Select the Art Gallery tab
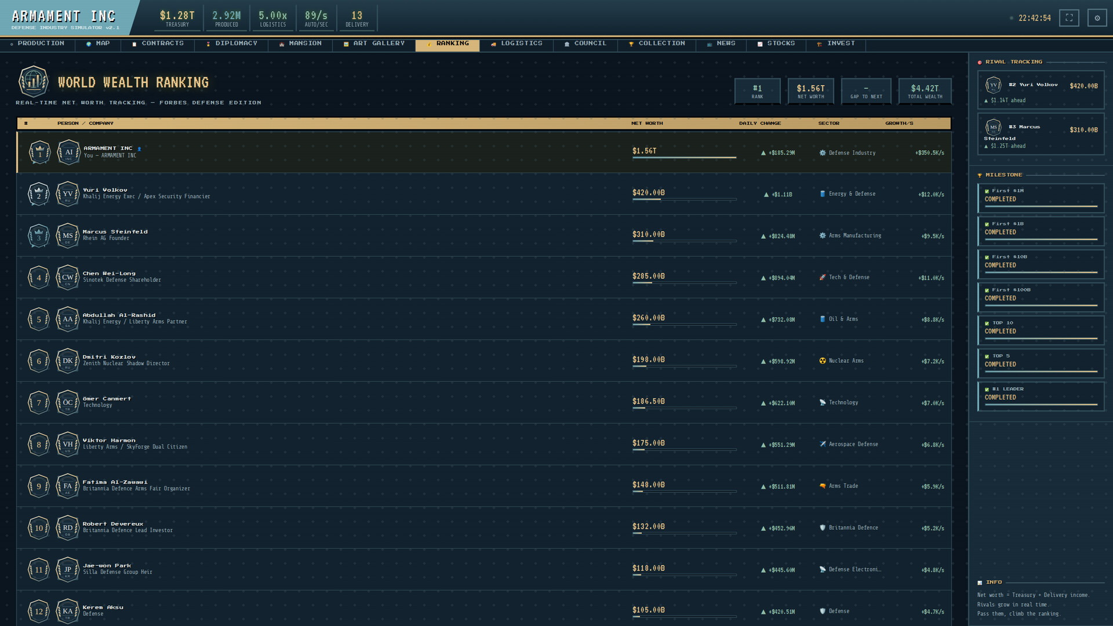This screenshot has width=1113, height=626. 374,43
